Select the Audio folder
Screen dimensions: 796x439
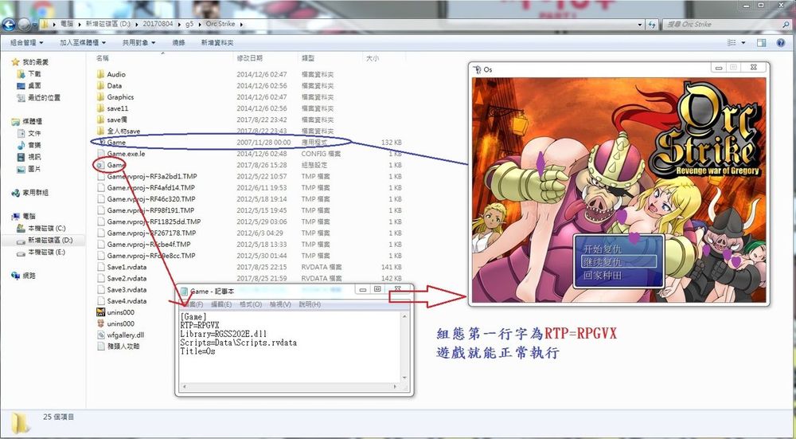click(x=116, y=74)
